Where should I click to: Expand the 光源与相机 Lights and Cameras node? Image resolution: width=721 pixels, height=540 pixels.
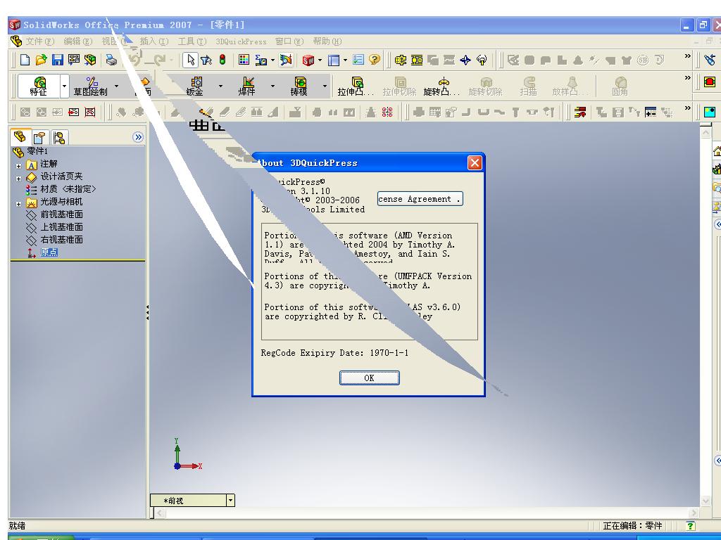[x=18, y=204]
